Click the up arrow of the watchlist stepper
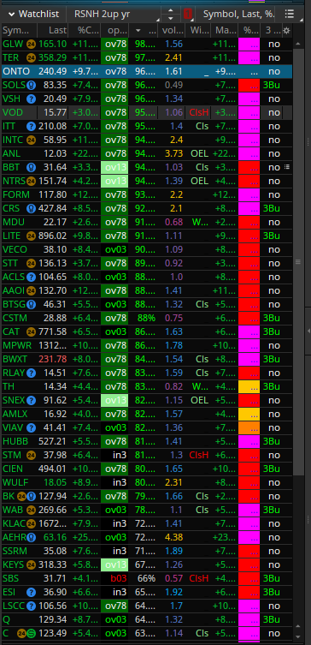Image resolution: width=311 pixels, height=645 pixels. point(171,10)
